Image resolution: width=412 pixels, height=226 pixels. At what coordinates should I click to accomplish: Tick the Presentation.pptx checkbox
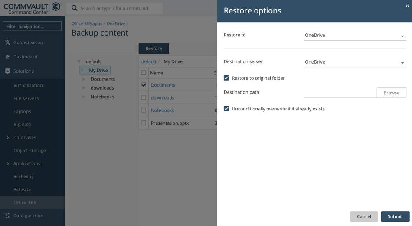(x=144, y=123)
